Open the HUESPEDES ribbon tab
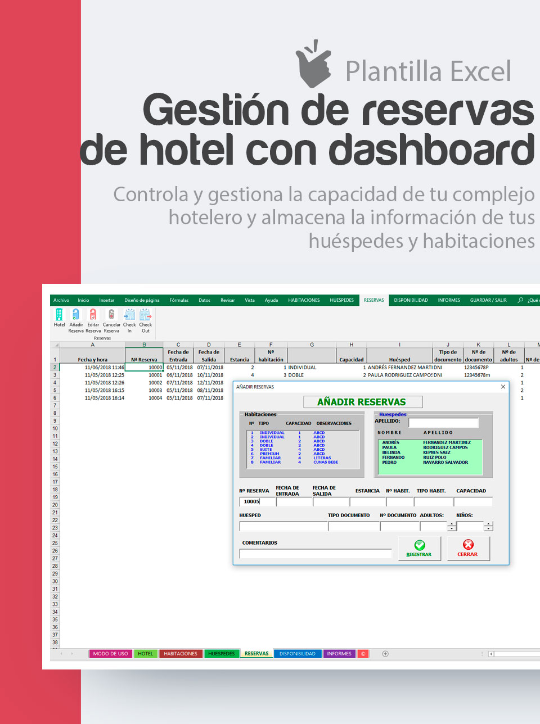 point(342,300)
